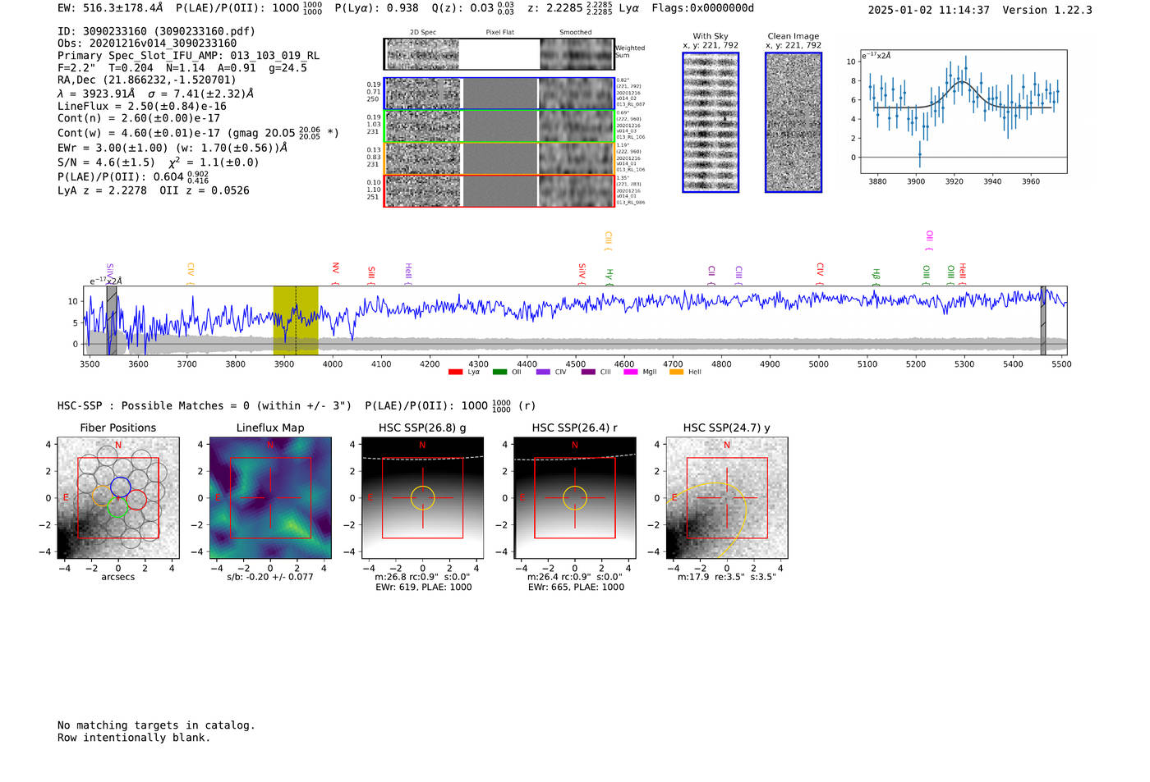Click the 'EWr: 619, PLAE: 1000' caption
The image size is (1150, 782).
pyautogui.click(x=424, y=587)
